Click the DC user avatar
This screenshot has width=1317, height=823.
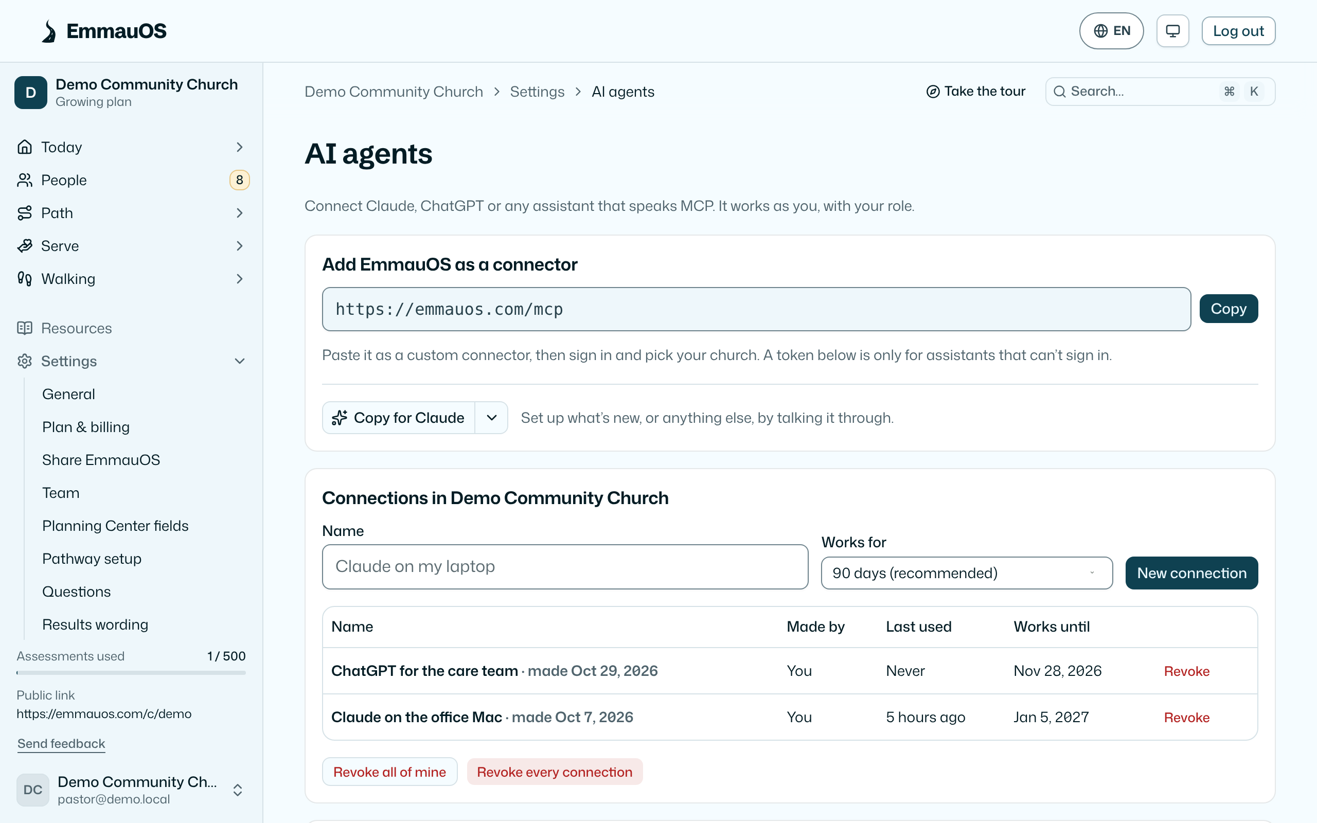(x=32, y=790)
